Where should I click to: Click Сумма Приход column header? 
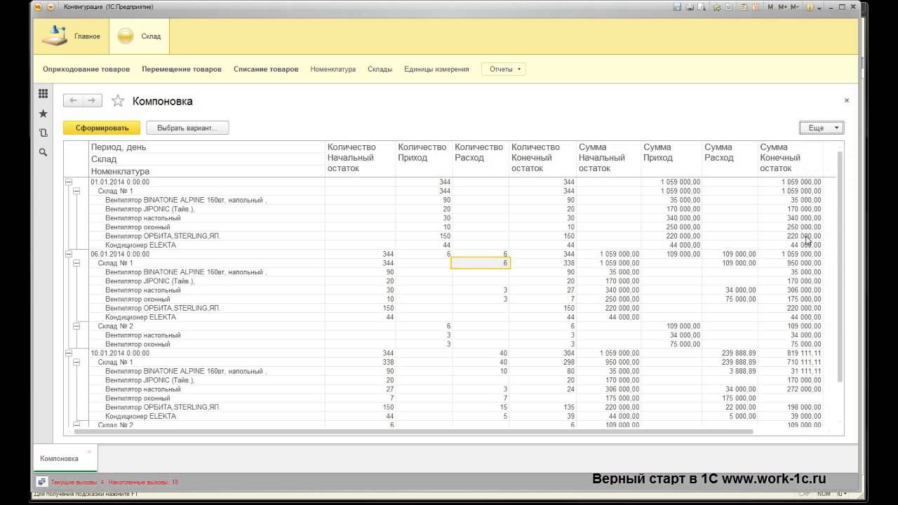click(671, 159)
